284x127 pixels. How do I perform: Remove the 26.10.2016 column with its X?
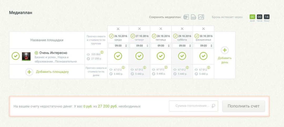pos(118,29)
